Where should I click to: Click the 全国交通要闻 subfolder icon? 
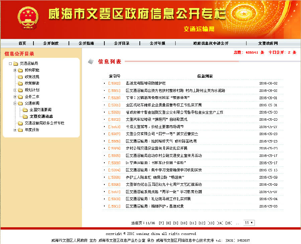point(26,110)
